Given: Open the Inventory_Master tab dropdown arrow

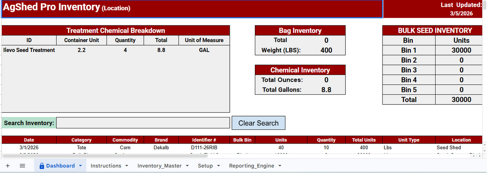Looking at the screenshot, I should 187,166.
